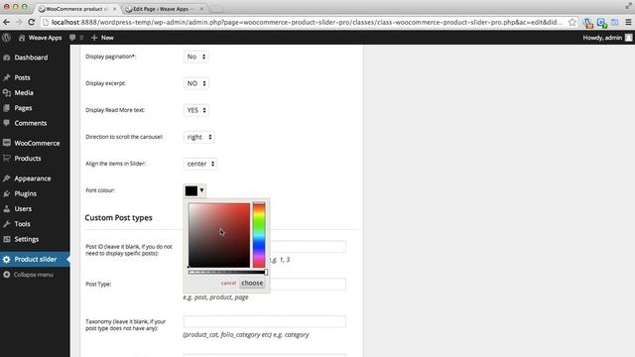Open the Appearance menu
Screen dimensions: 635x357
(33, 178)
